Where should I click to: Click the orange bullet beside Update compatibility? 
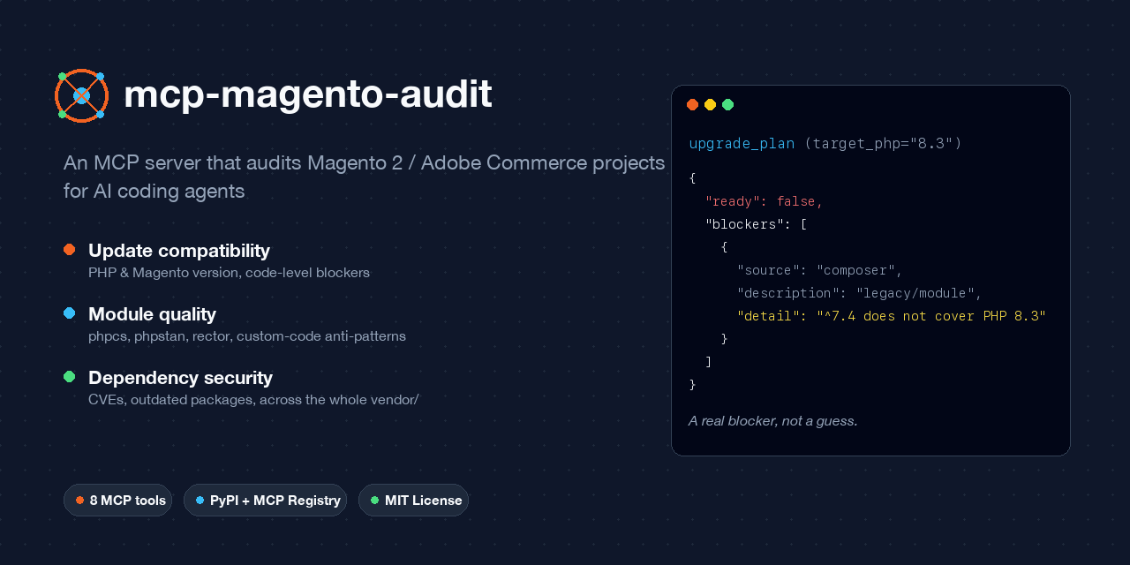pos(70,250)
